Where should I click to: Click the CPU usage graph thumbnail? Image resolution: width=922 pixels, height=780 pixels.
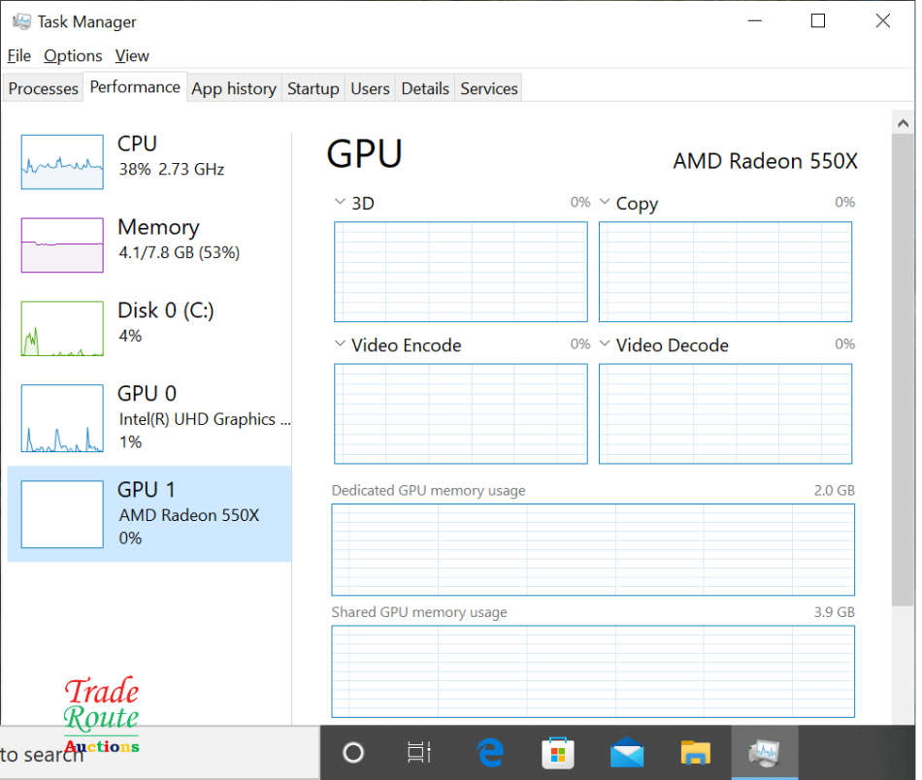[62, 162]
